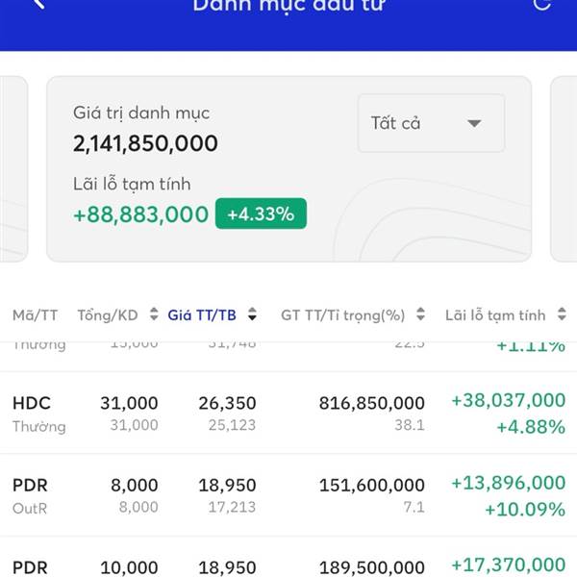
Task: Select HDC weight 38.1
Action: tap(410, 425)
